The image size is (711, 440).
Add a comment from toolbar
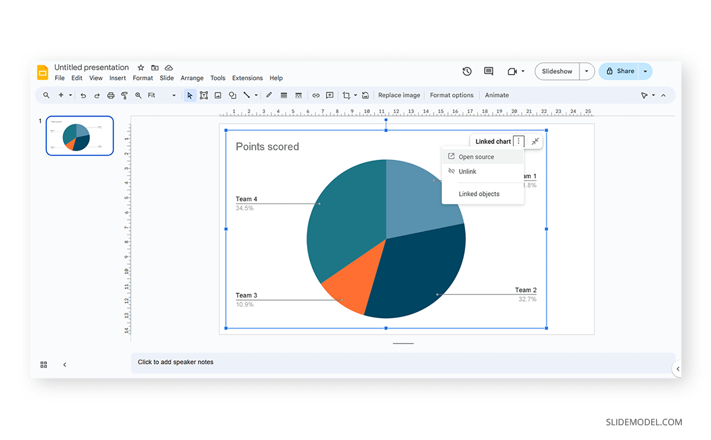pyautogui.click(x=330, y=95)
